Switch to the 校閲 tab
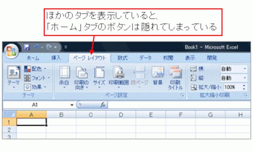 [168, 58]
